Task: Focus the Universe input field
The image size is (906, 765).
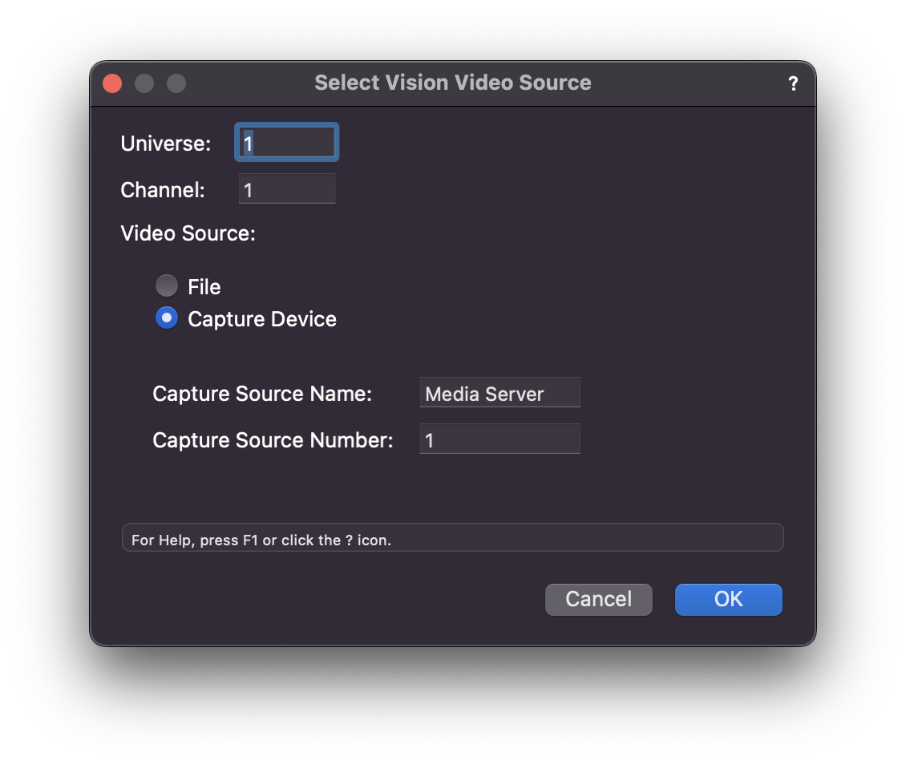Action: point(287,143)
